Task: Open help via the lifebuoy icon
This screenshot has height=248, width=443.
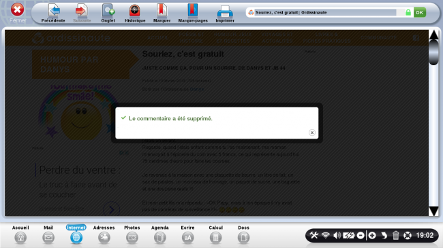Action: pyautogui.click(x=408, y=235)
